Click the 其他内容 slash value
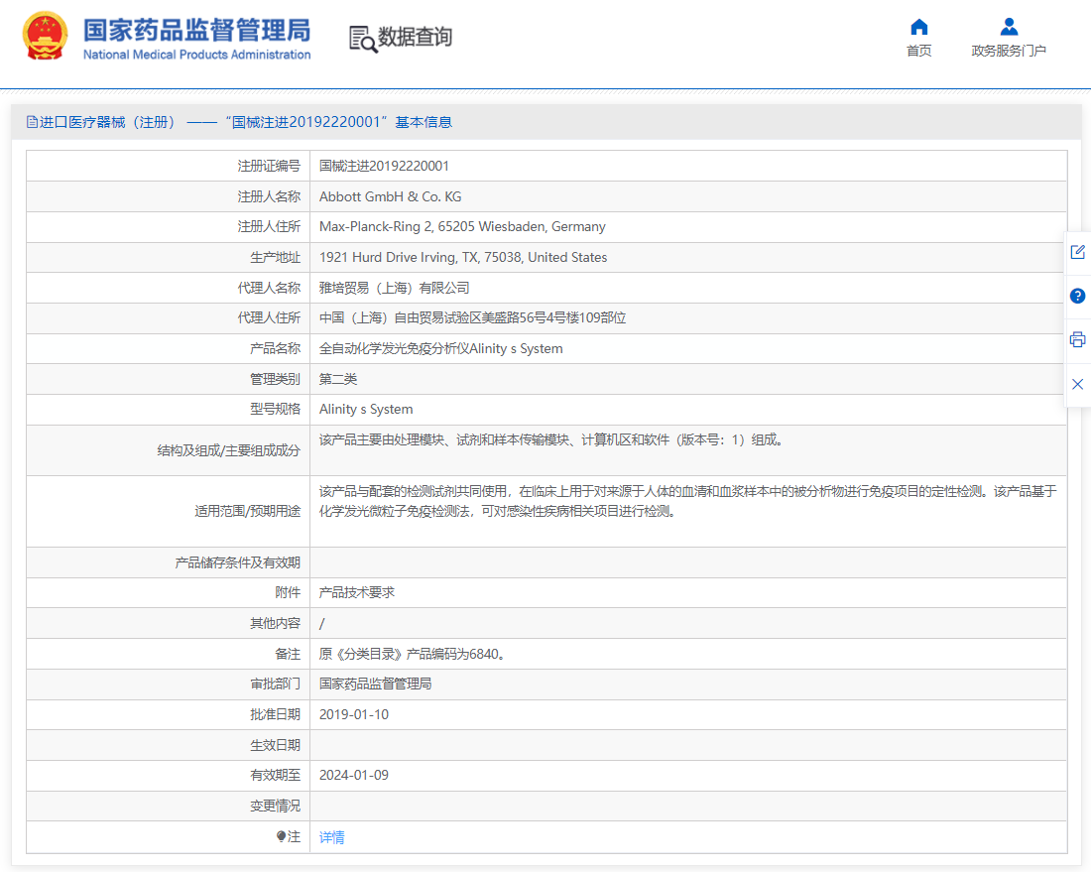 [321, 624]
